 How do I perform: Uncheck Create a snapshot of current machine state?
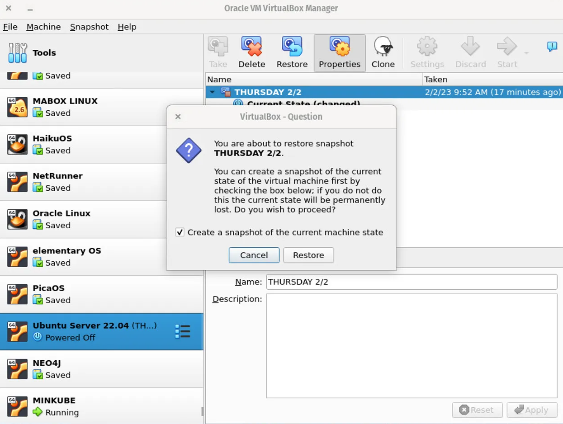point(180,232)
